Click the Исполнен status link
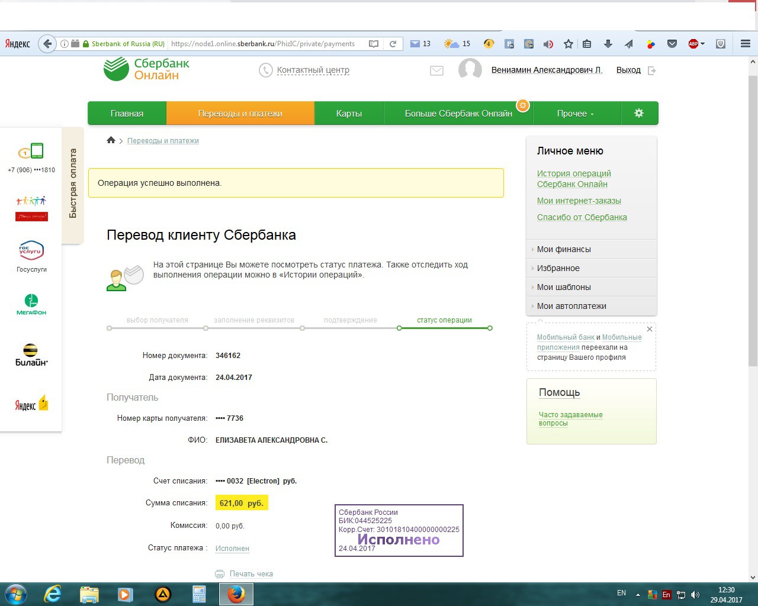 coord(232,549)
